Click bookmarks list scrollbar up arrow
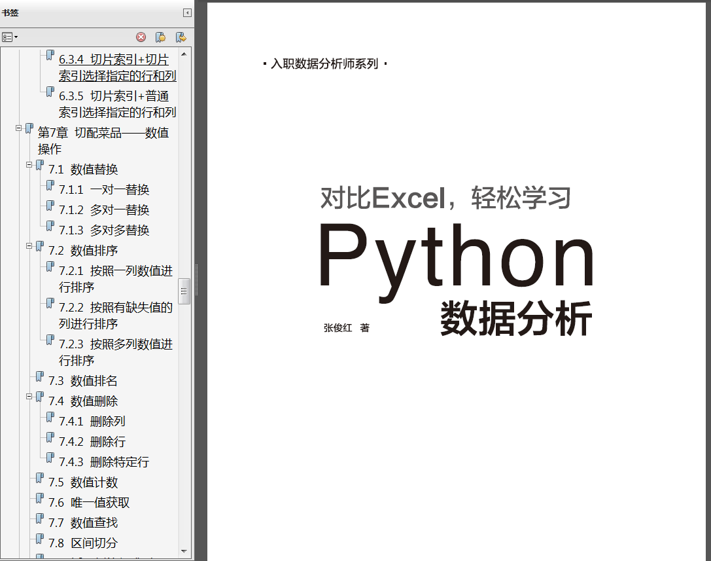711x561 pixels. tap(184, 54)
